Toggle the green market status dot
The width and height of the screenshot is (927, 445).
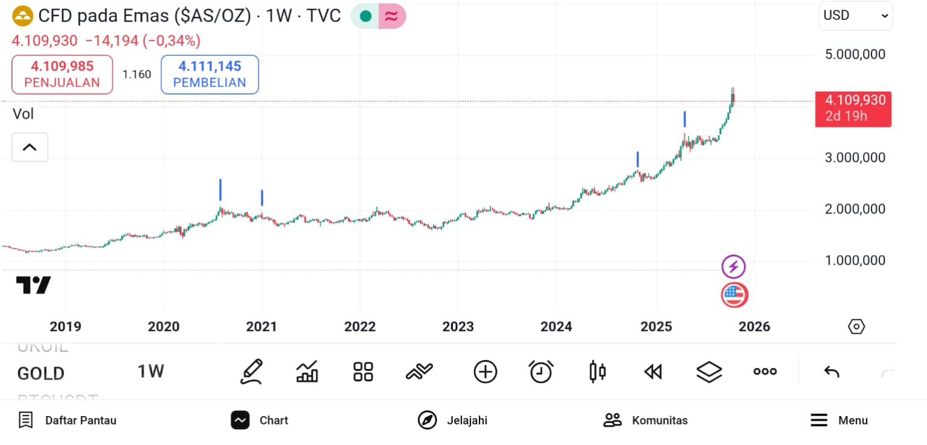[x=365, y=16]
